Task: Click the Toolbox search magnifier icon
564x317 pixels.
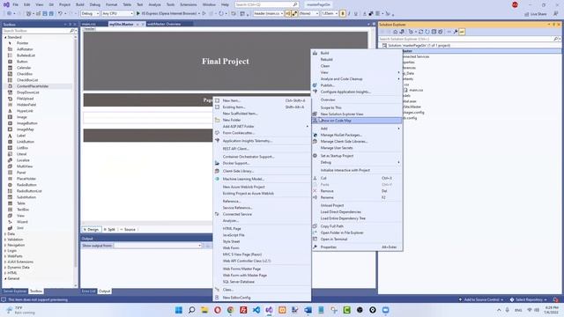Action: click(72, 31)
